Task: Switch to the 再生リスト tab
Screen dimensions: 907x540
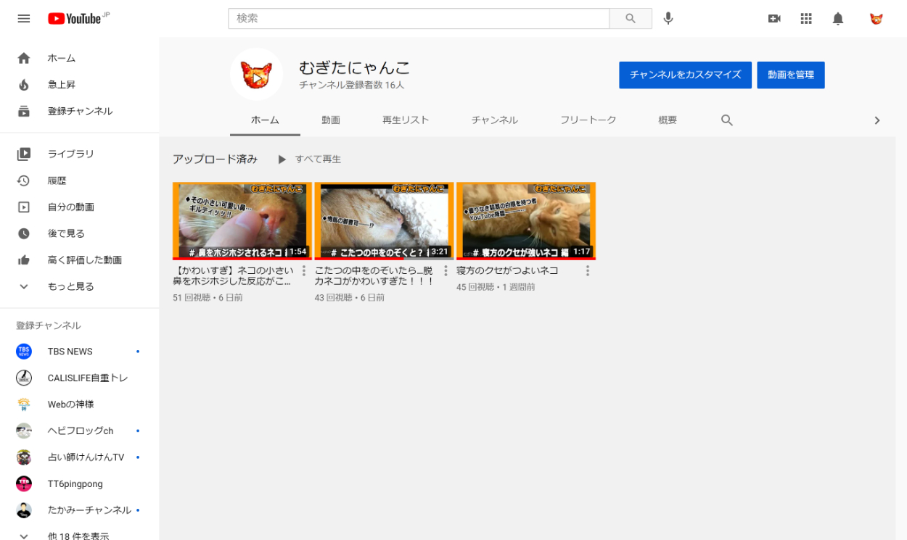Action: click(406, 120)
